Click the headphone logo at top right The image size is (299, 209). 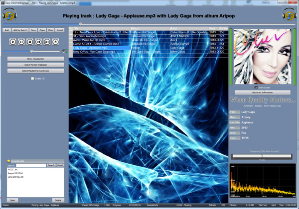coord(289,14)
